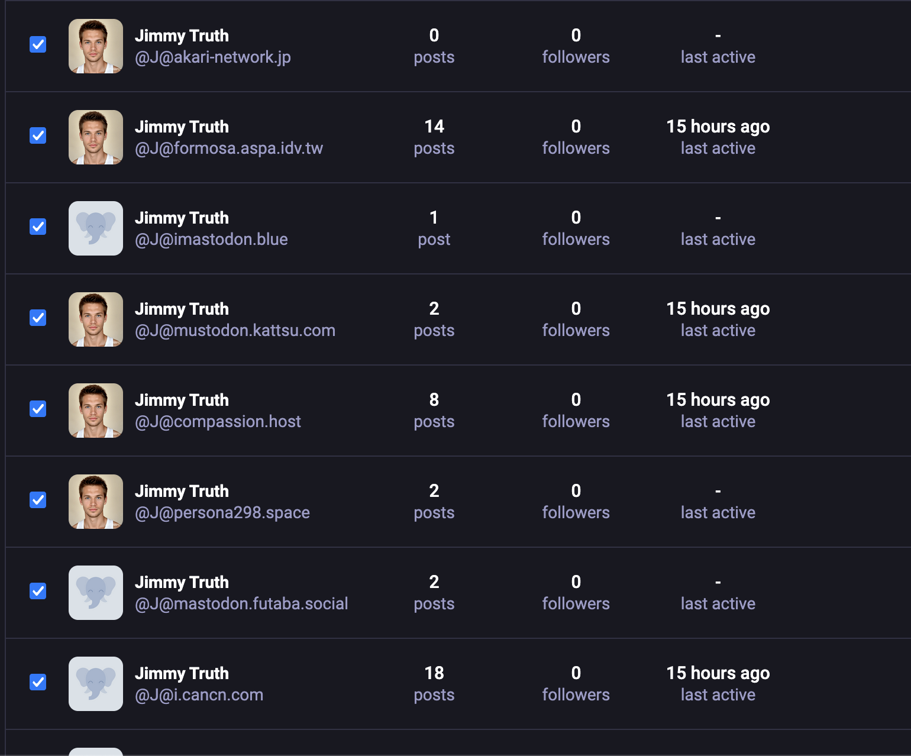Open the @J@compassion.host handle link
This screenshot has height=756, width=911.
coord(218,422)
